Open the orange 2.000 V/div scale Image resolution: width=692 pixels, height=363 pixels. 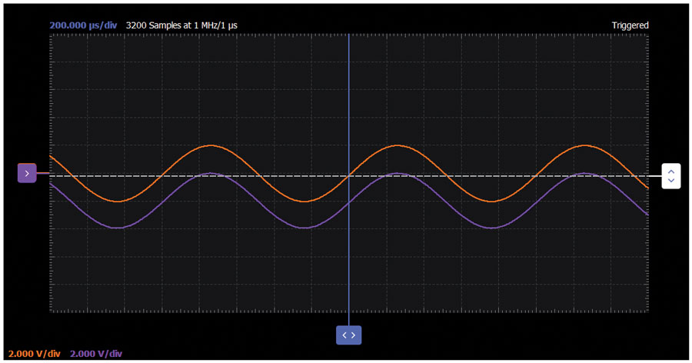click(x=35, y=353)
